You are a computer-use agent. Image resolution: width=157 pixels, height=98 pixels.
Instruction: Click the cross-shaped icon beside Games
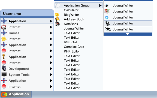(x=4, y=33)
